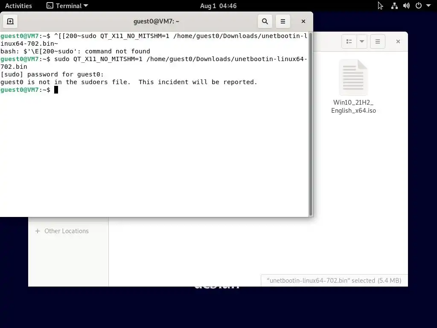
Task: Close the Files window
Action: 398,41
